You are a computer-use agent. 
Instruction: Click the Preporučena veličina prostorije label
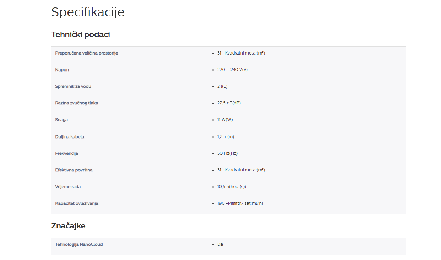point(86,53)
